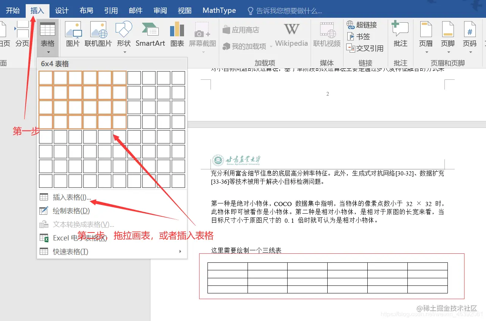This screenshot has height=321, width=486.
Task: Insert an online video via 联机视频
Action: 327,35
